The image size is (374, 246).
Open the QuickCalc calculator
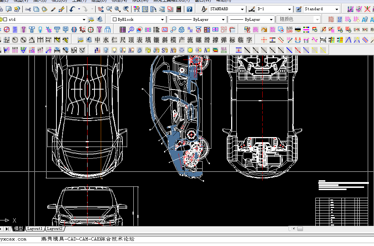click(x=178, y=9)
